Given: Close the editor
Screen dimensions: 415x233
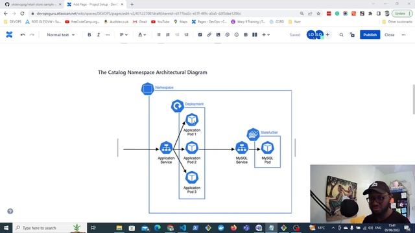Looking at the screenshot, I should (389, 34).
